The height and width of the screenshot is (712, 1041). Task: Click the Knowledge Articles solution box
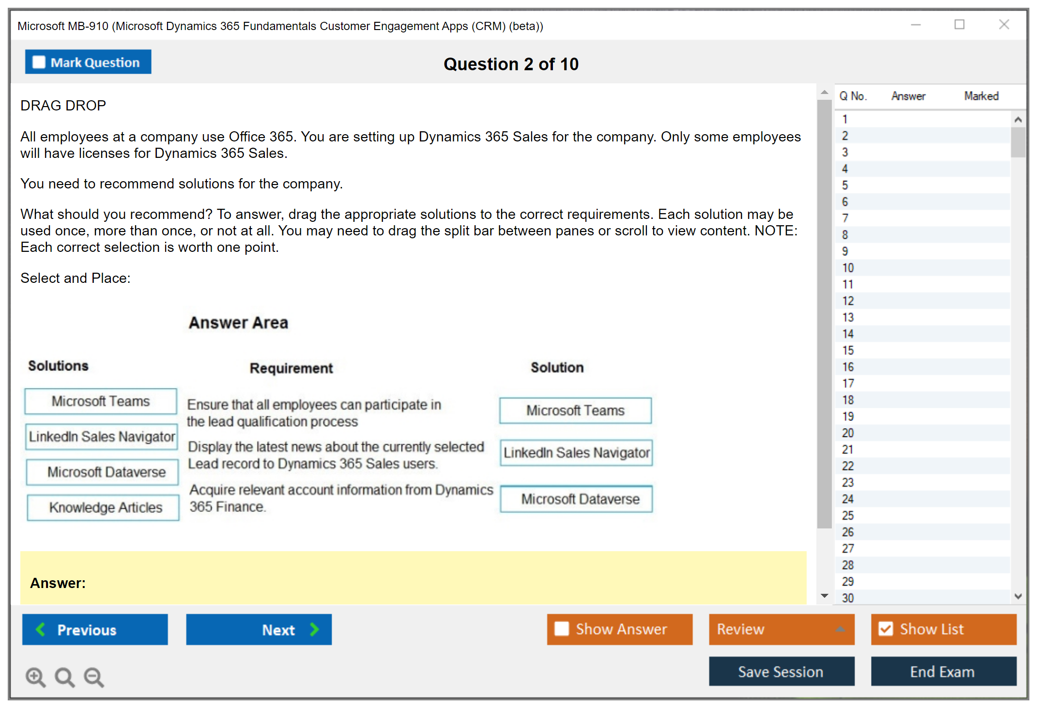coord(103,507)
